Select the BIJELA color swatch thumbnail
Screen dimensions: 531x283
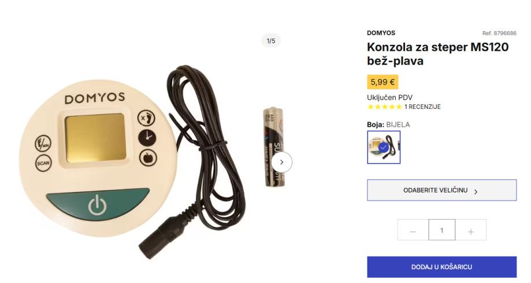pyautogui.click(x=384, y=147)
